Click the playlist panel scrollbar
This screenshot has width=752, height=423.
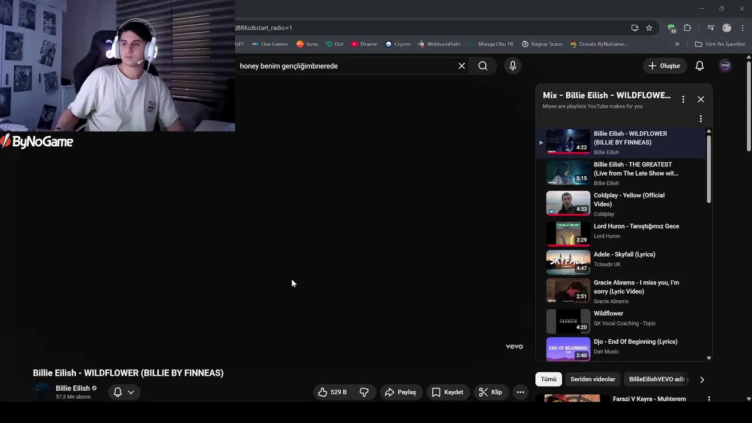click(x=709, y=169)
